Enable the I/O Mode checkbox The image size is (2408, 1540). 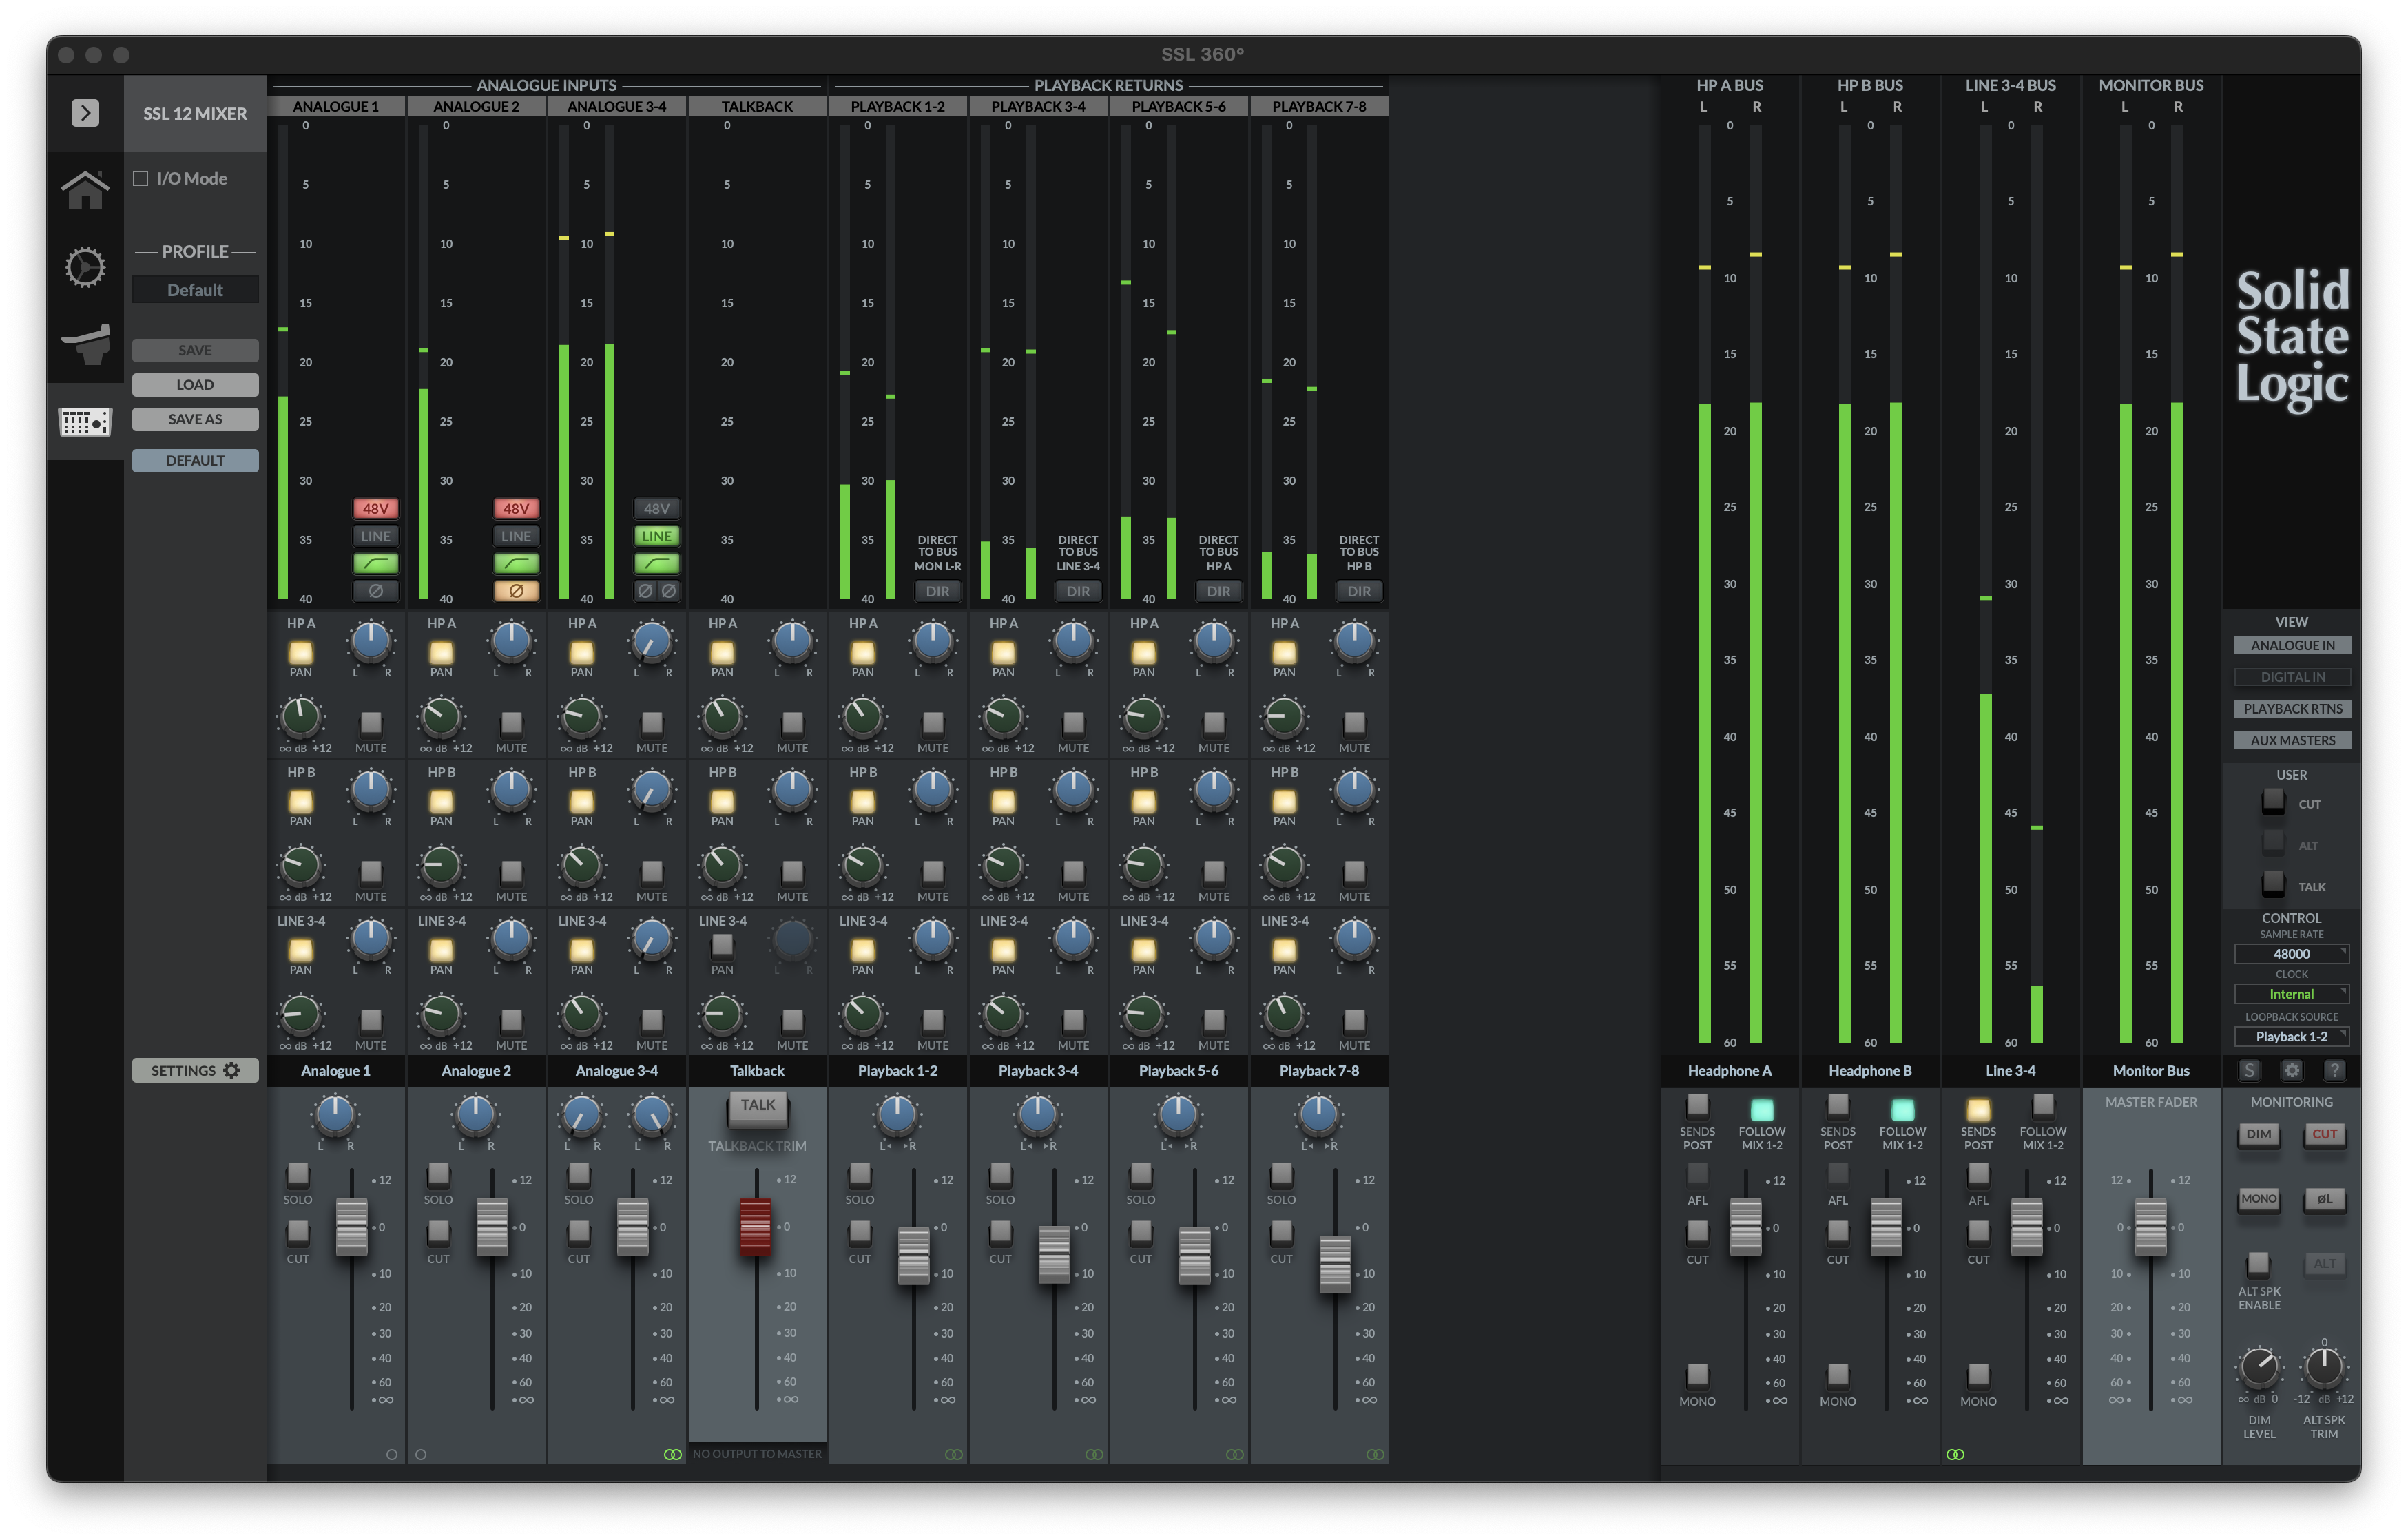141,178
